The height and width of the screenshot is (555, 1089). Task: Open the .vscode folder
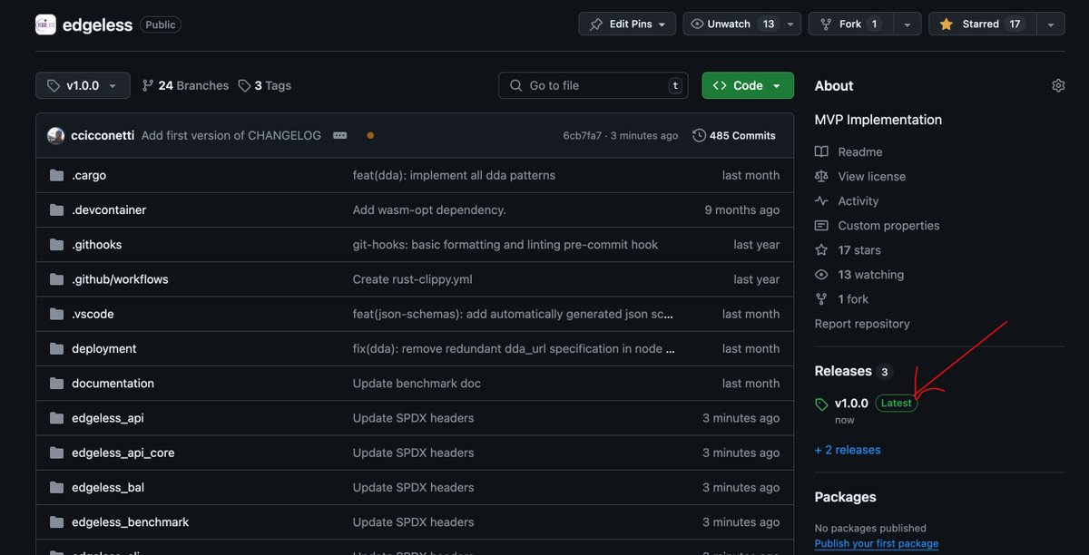[93, 314]
